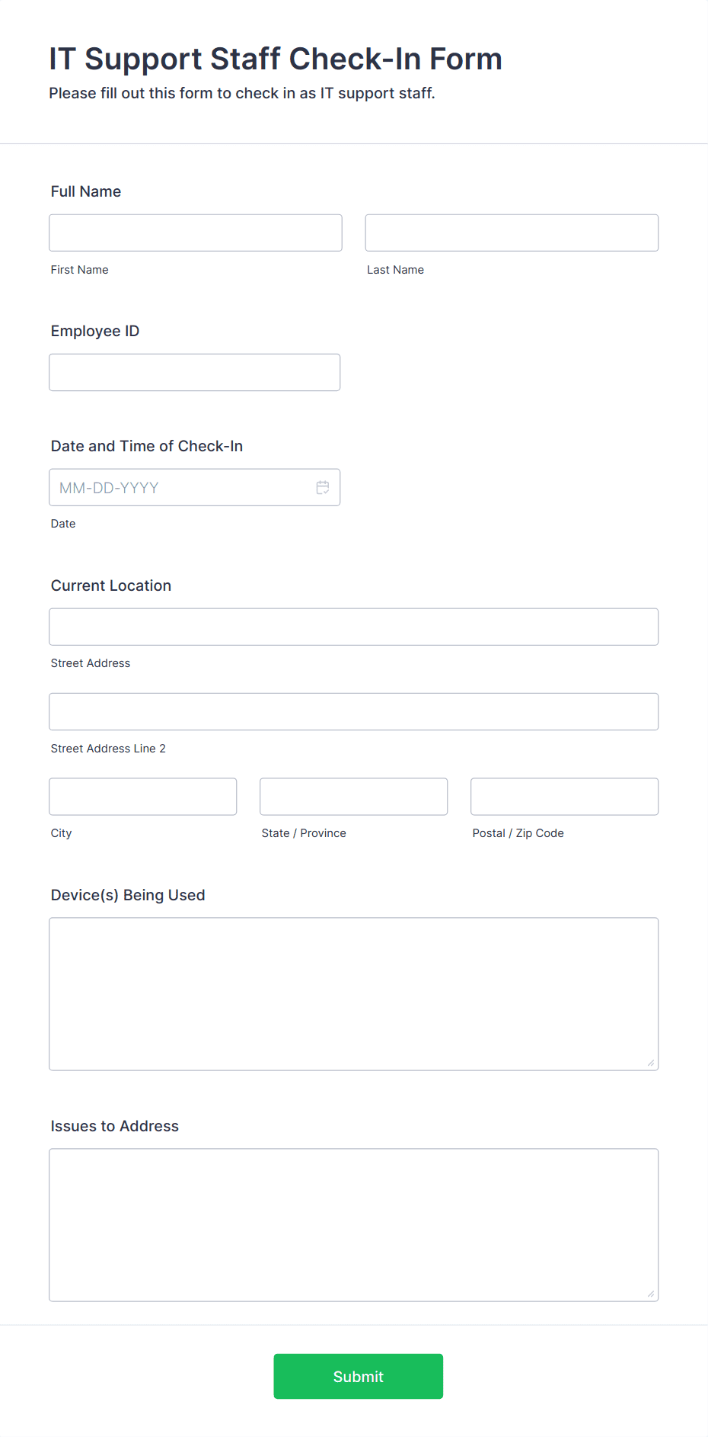Click inside Issues to Address textarea
708x1437 pixels.
(354, 1225)
